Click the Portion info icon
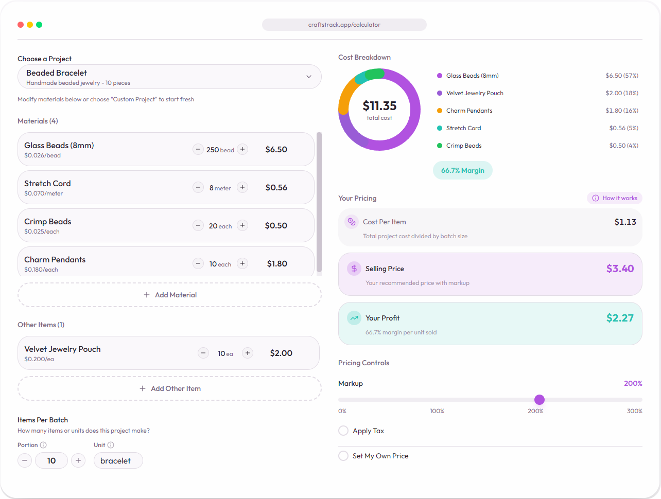 click(43, 445)
